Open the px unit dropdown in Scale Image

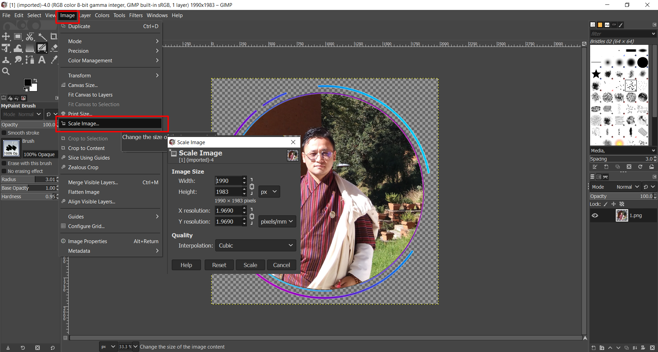pos(269,192)
